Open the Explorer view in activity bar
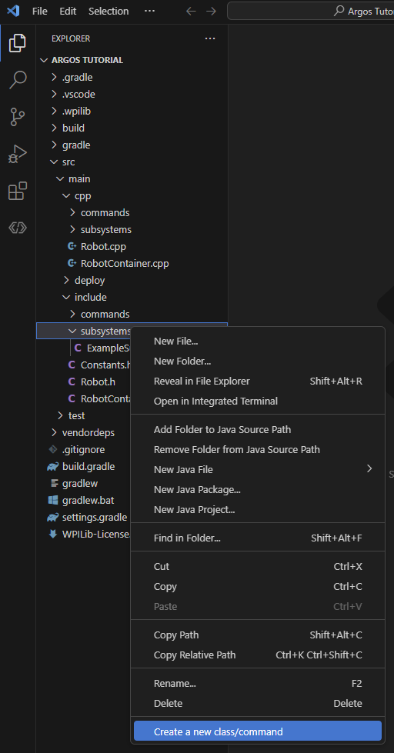Viewport: 394px width, 753px height. [17, 44]
